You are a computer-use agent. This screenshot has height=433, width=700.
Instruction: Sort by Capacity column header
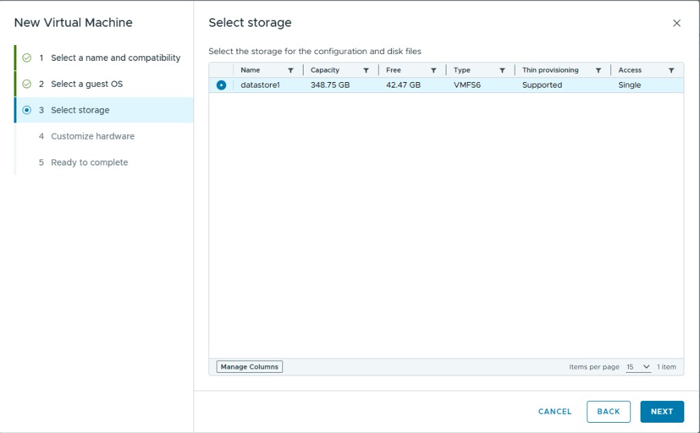pos(325,70)
